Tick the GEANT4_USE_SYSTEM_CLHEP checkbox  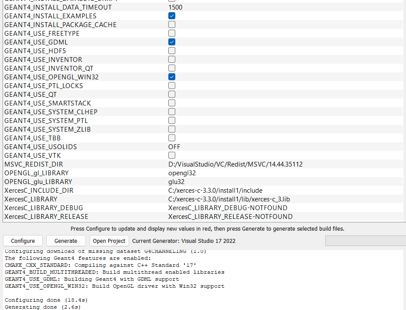(x=172, y=112)
